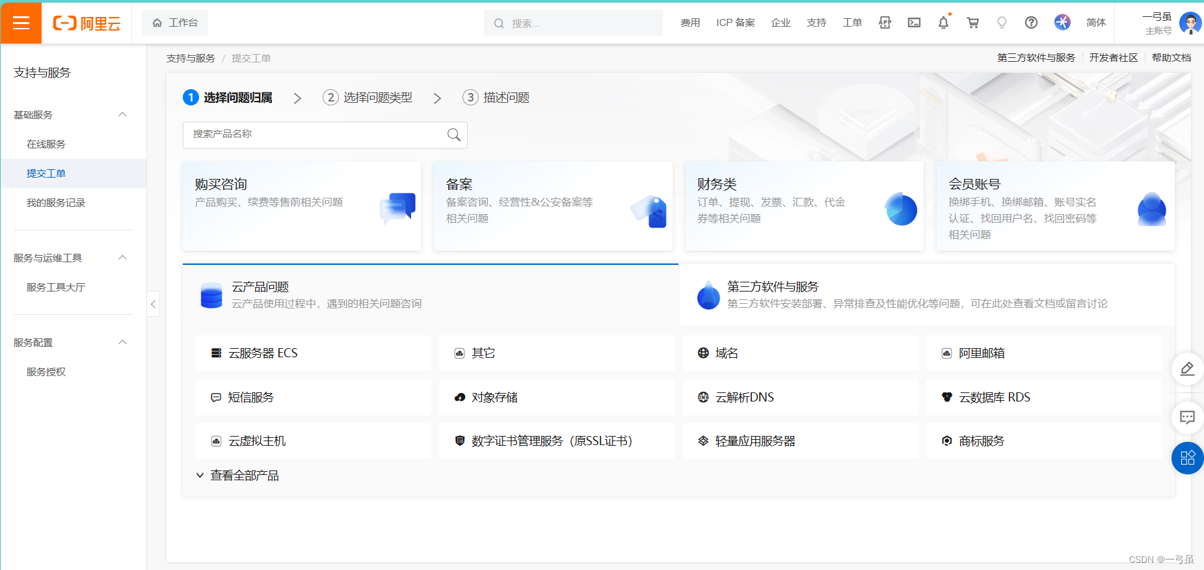Click the app download icon in header
Screen dimensions: 1204x570
point(885,23)
